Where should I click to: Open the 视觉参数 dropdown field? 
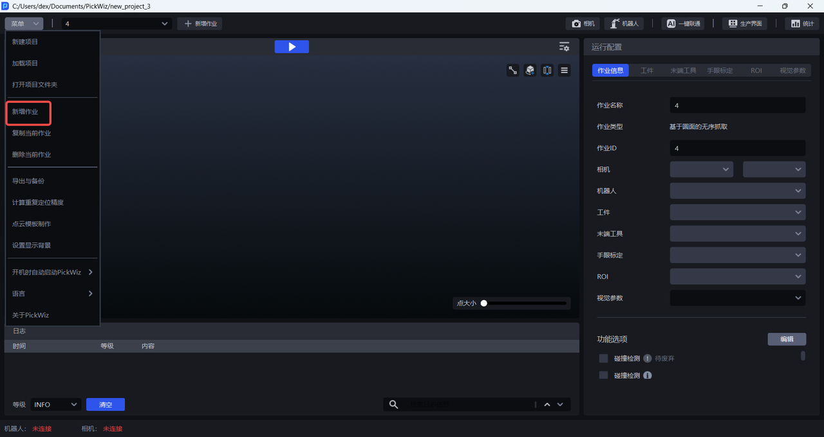pyautogui.click(x=737, y=298)
